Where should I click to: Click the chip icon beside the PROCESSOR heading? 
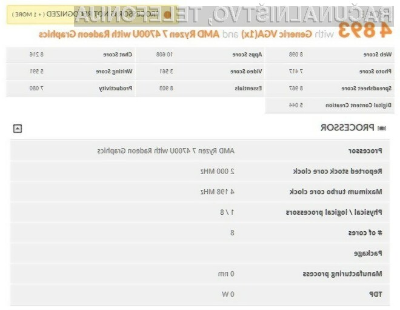tap(382, 128)
